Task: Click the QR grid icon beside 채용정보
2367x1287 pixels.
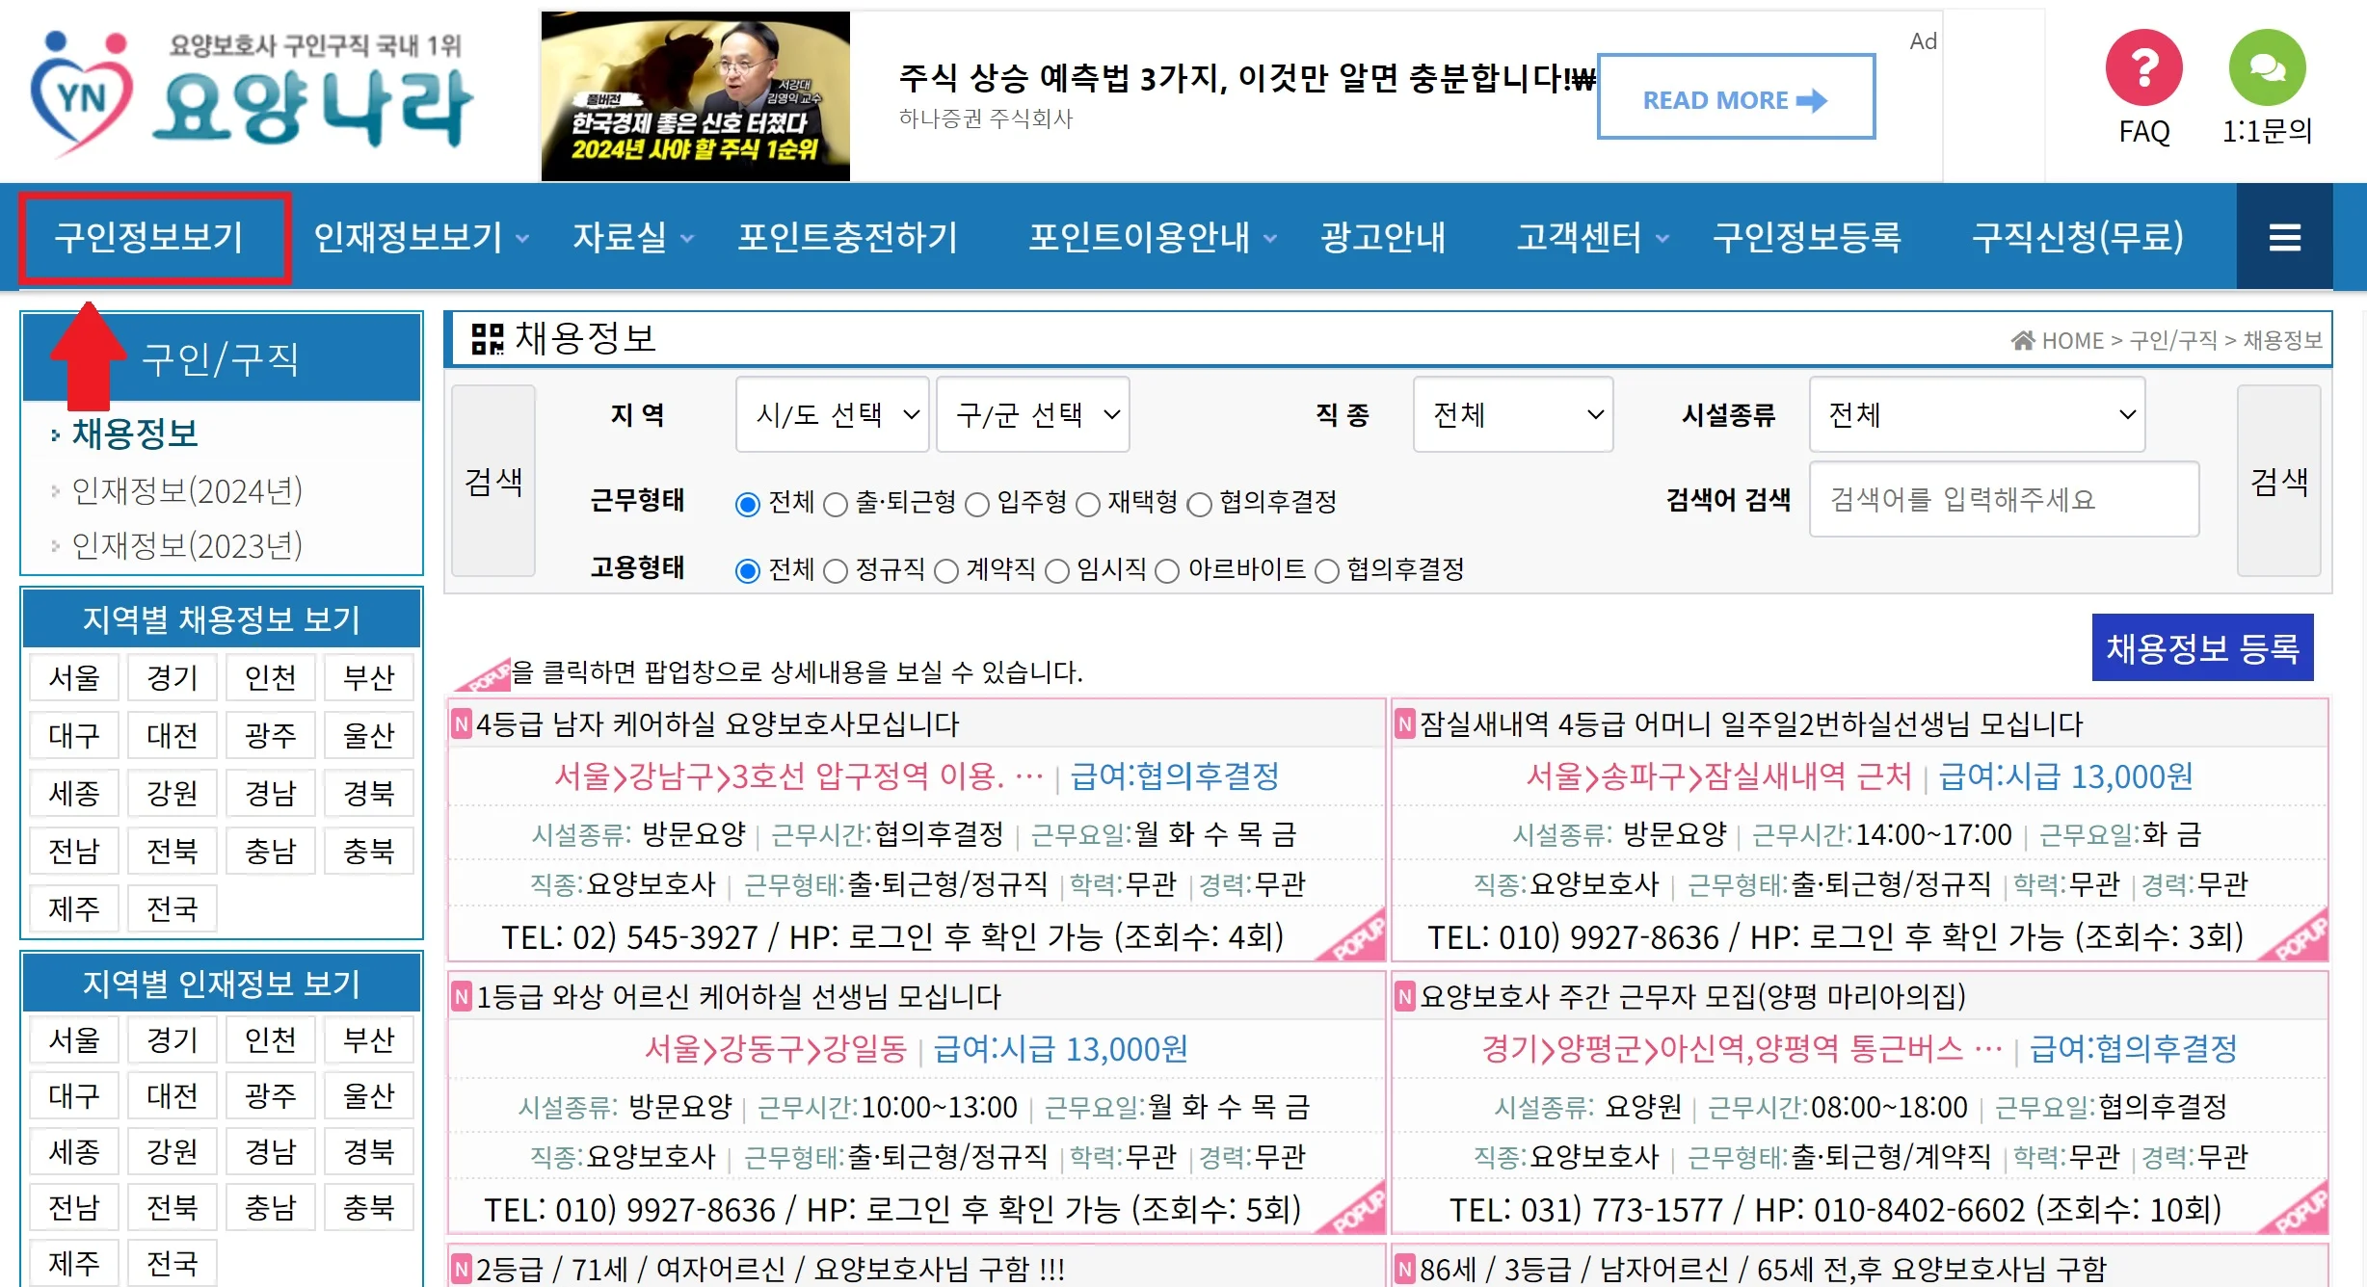Action: pos(488,338)
